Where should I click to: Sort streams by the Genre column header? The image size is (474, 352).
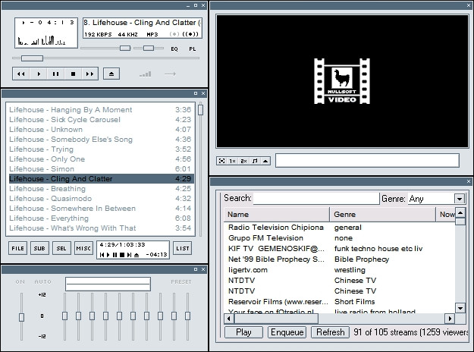pos(383,215)
